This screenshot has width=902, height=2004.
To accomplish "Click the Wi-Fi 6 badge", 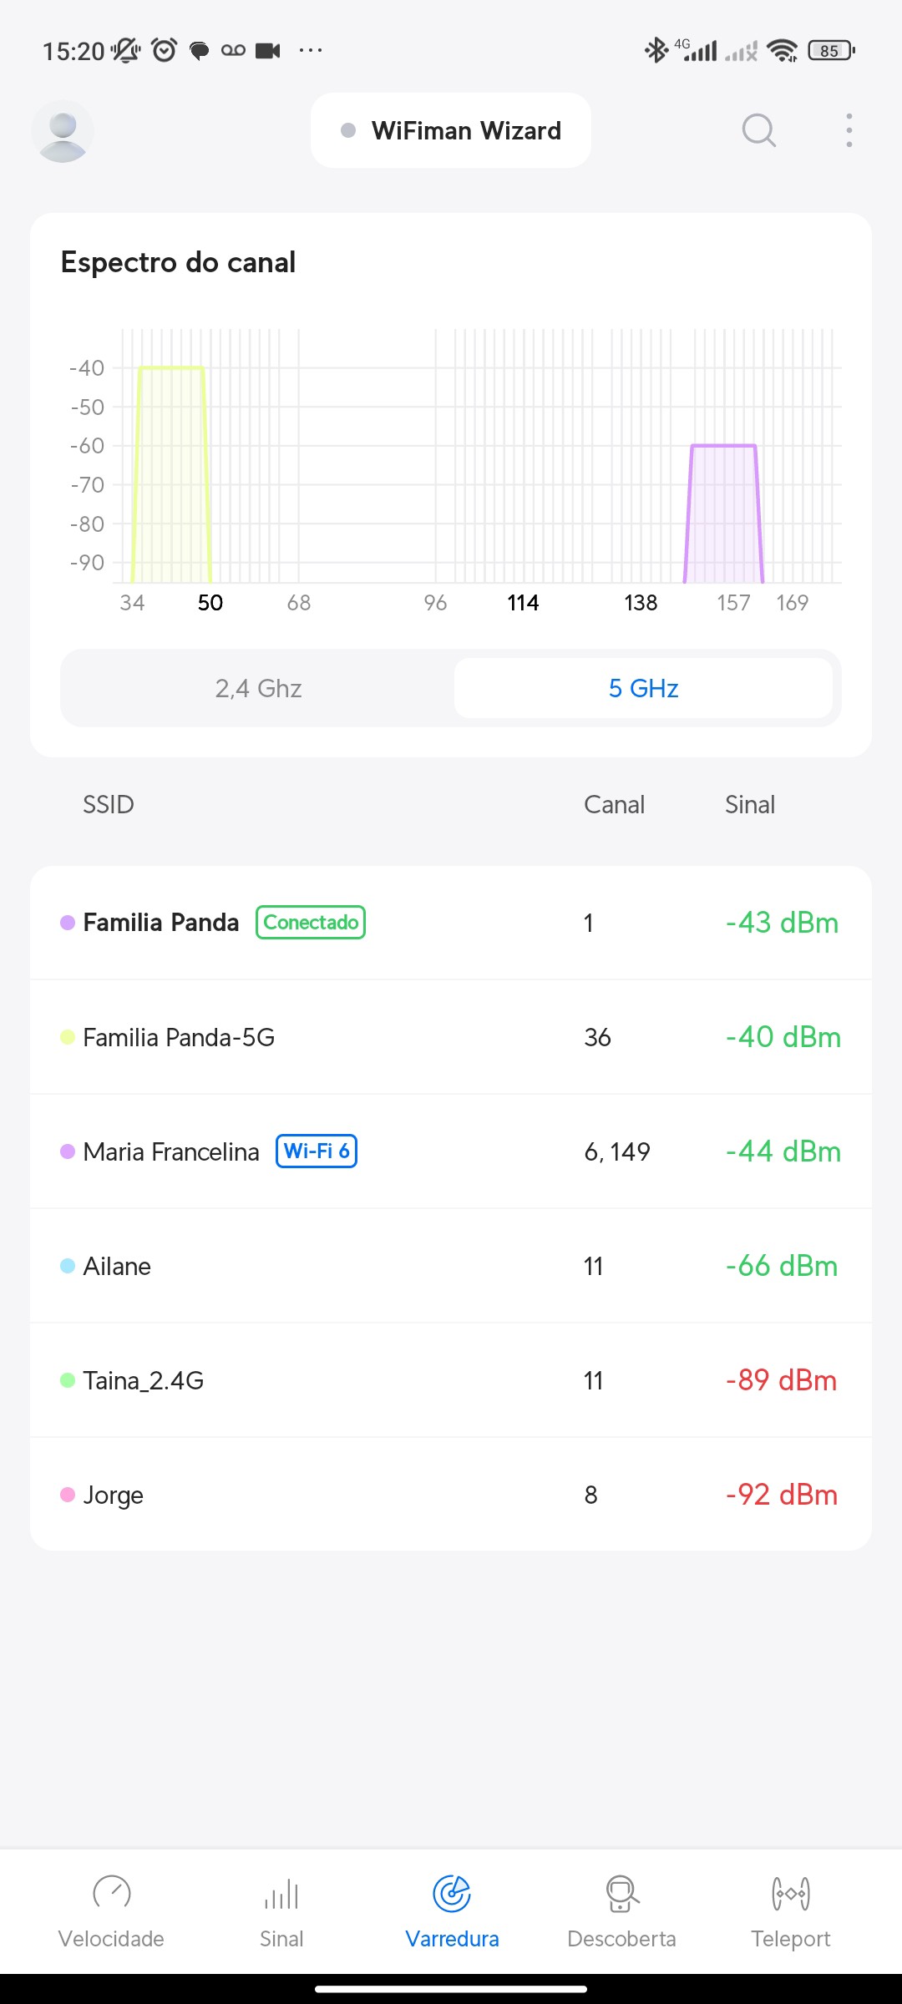I will [x=317, y=1151].
